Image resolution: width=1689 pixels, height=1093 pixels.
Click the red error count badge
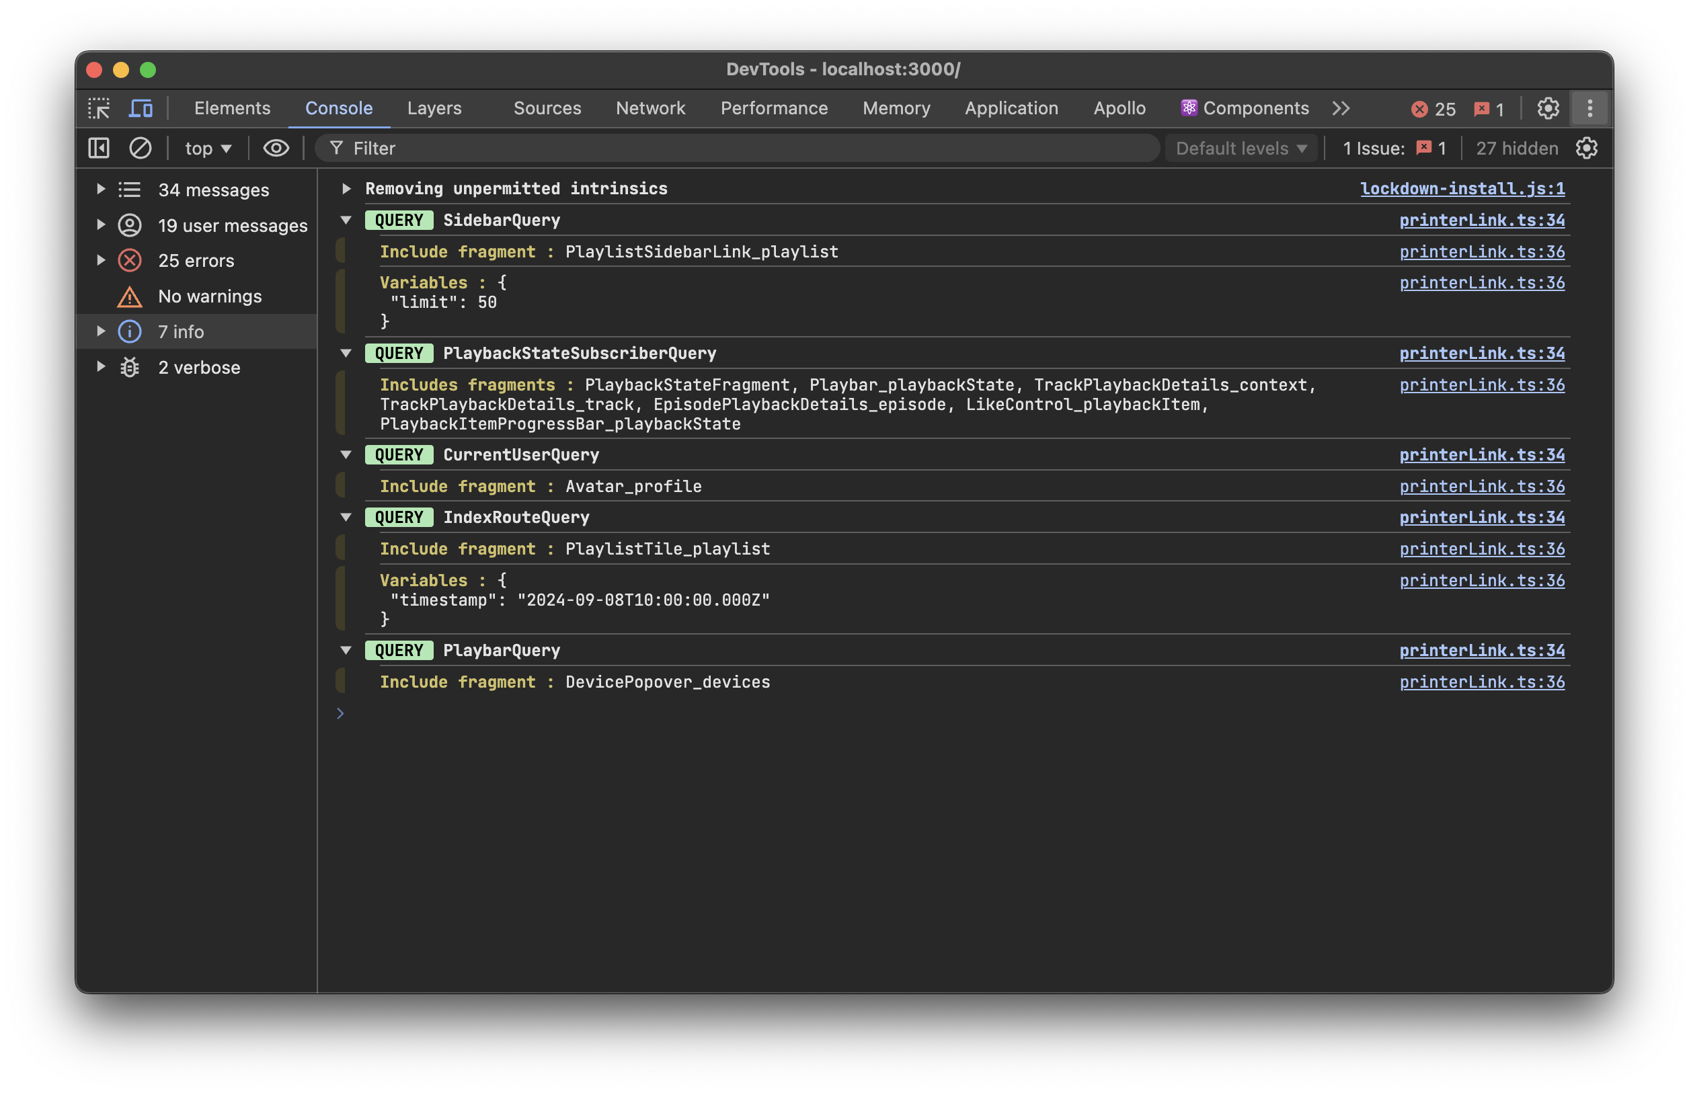[1432, 108]
